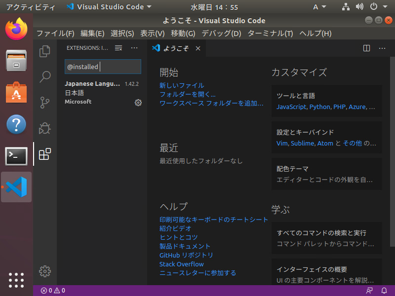Select the Extensions view icon
395x296 pixels.
[x=45, y=154]
